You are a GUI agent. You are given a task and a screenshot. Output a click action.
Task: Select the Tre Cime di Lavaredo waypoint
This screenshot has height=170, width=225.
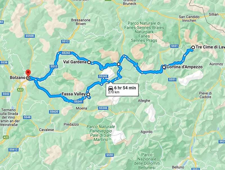tap(193, 47)
